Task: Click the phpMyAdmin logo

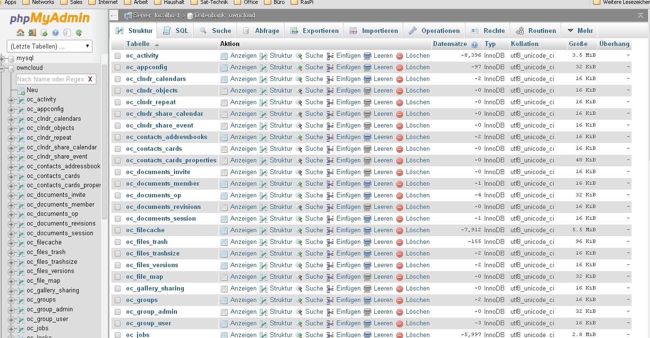Action: coord(50,18)
